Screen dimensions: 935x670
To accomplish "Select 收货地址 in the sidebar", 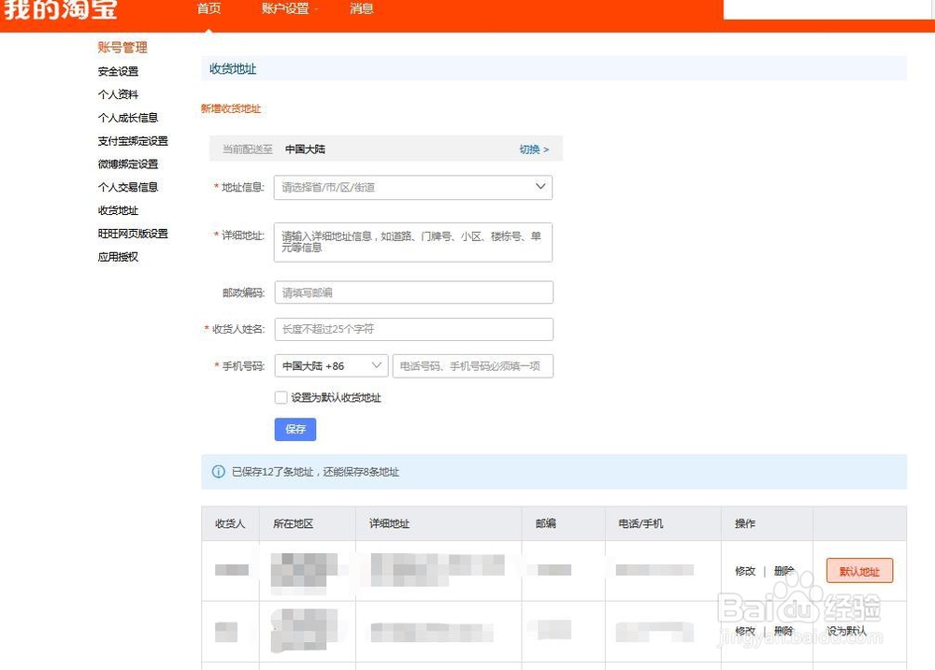I will click(x=116, y=210).
